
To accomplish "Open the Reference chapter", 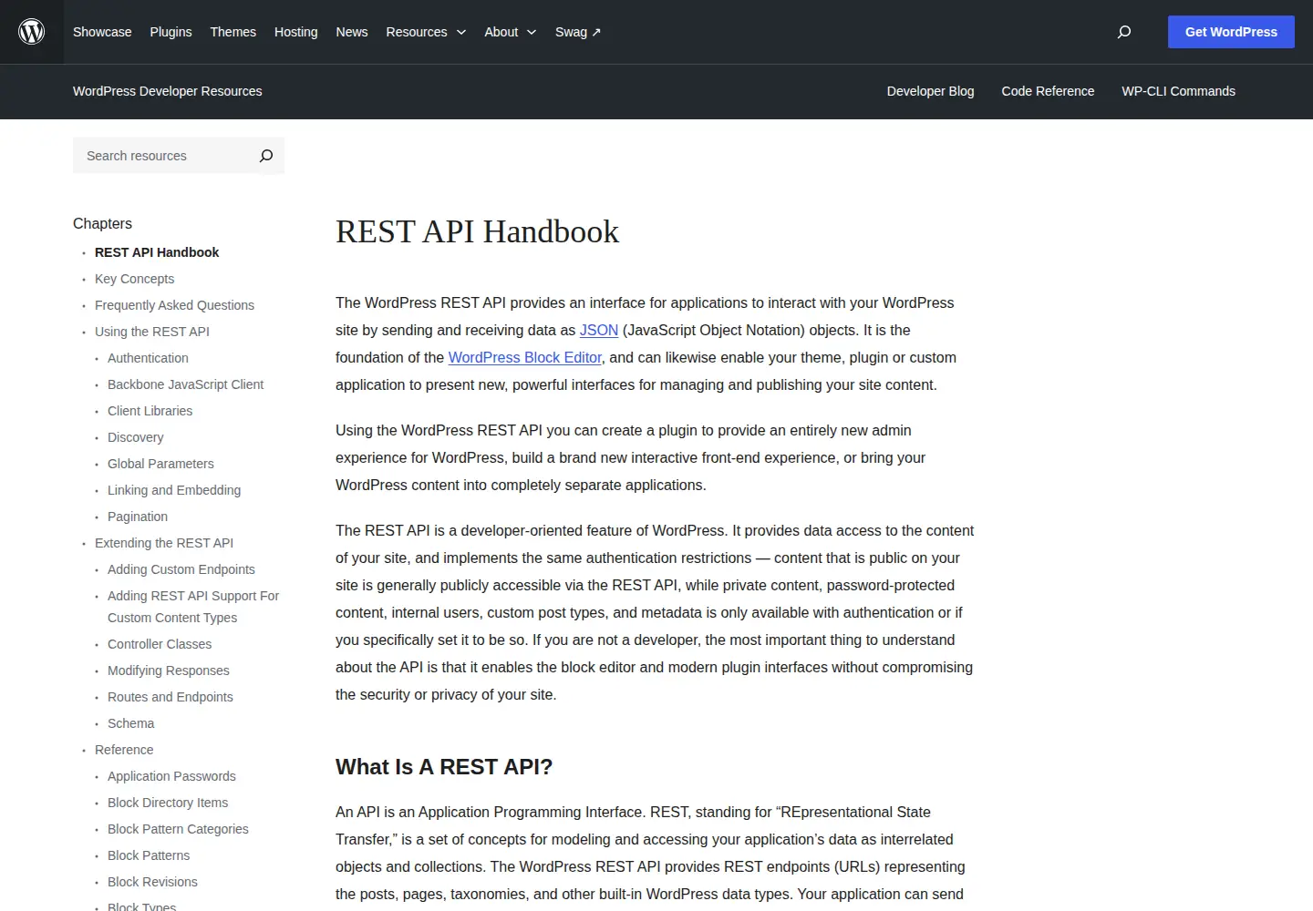I will [124, 750].
